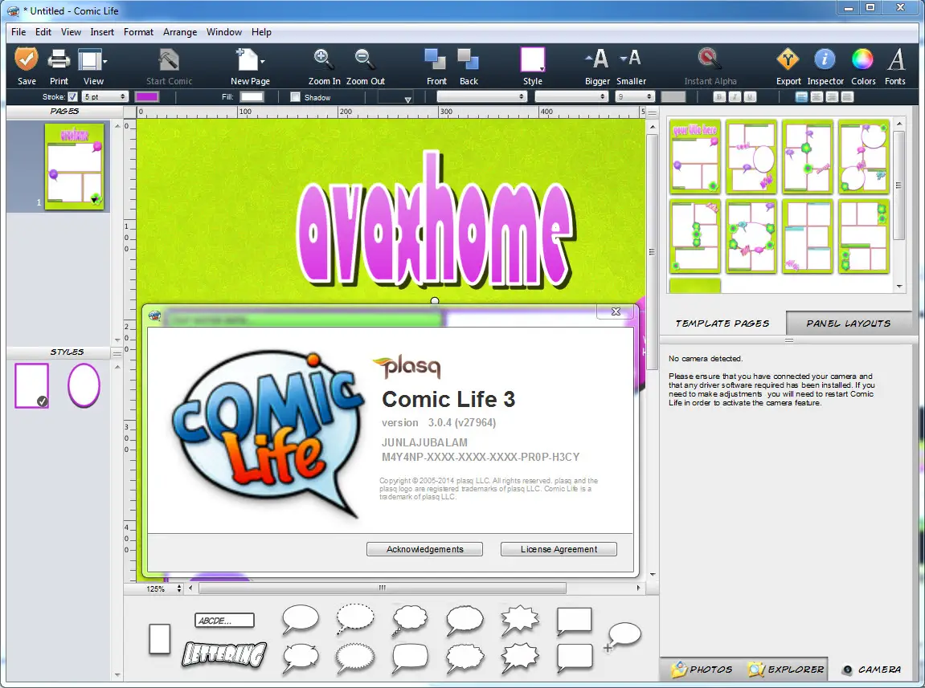The width and height of the screenshot is (925, 688).
Task: Open the Arrange menu
Action: click(x=180, y=32)
